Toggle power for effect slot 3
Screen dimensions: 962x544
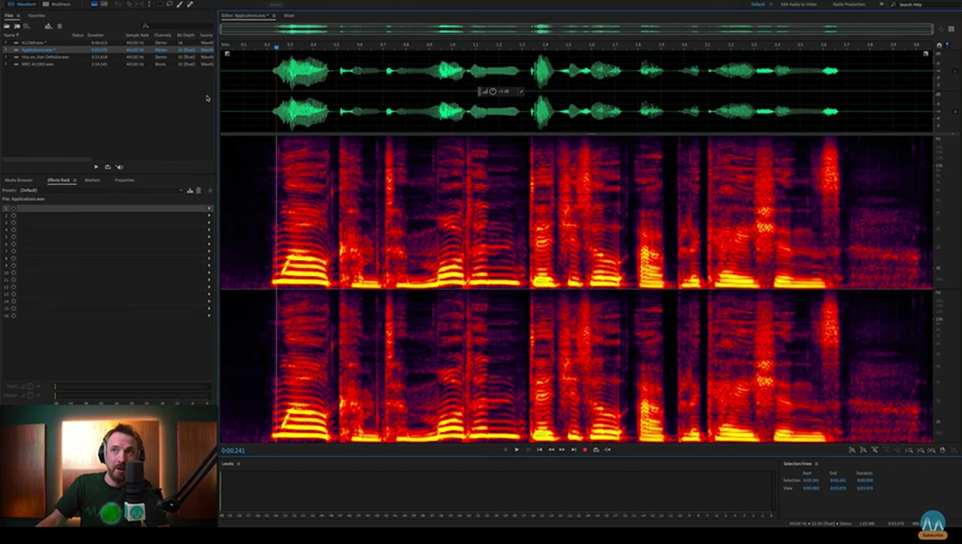pyautogui.click(x=14, y=222)
